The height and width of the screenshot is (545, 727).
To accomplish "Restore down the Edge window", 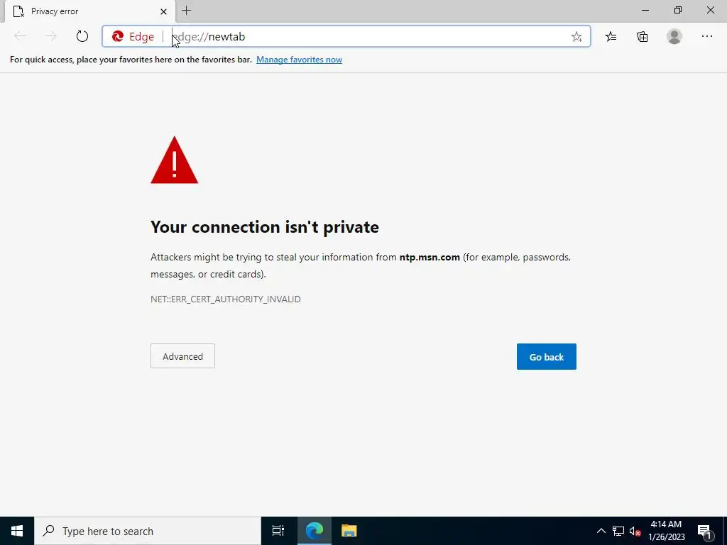I will [x=678, y=10].
